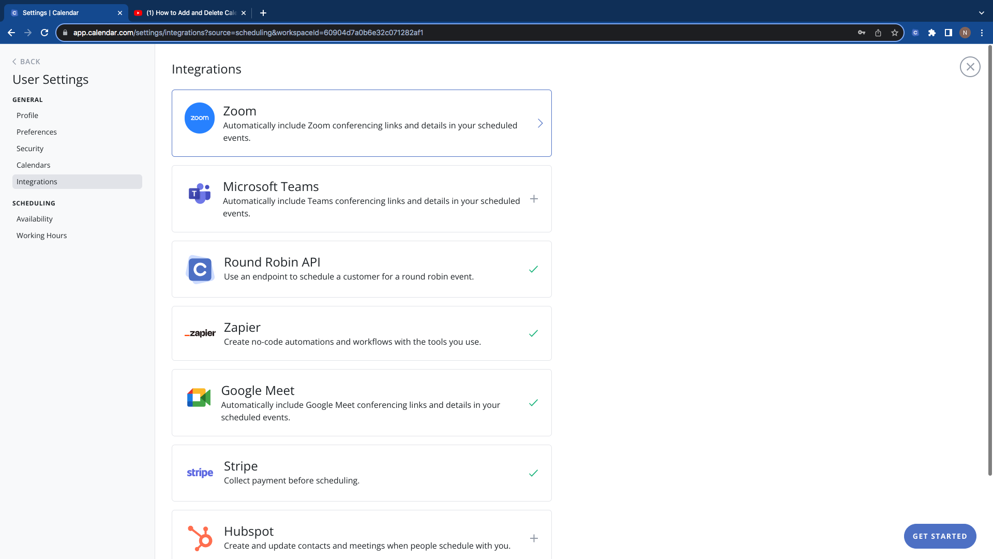Go BACK from User Settings
Screen dimensions: 993x559
pyautogui.click(x=26, y=62)
